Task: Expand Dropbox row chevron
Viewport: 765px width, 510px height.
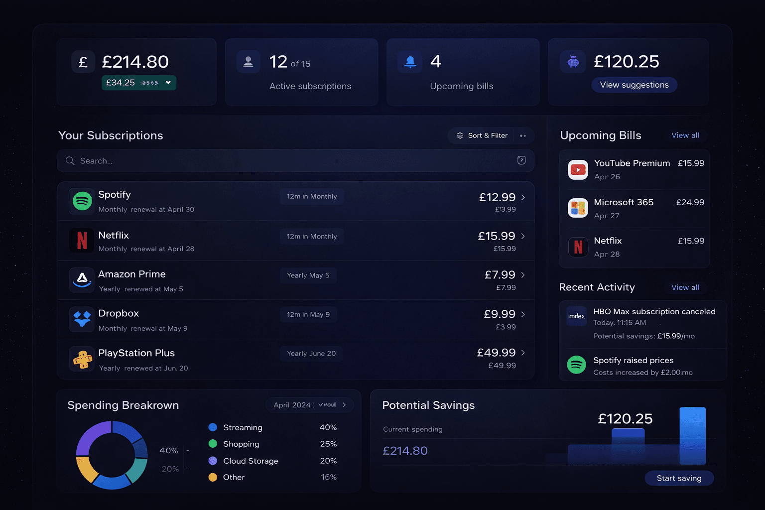Action: pyautogui.click(x=523, y=314)
